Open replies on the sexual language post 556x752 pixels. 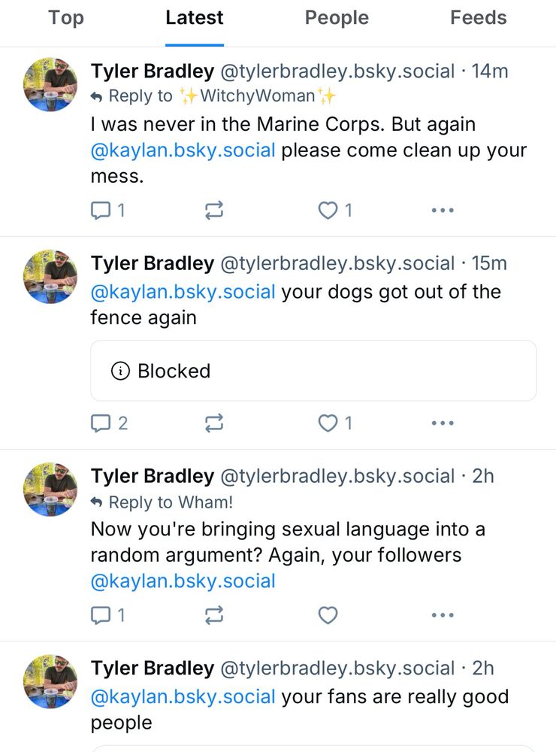(x=108, y=615)
